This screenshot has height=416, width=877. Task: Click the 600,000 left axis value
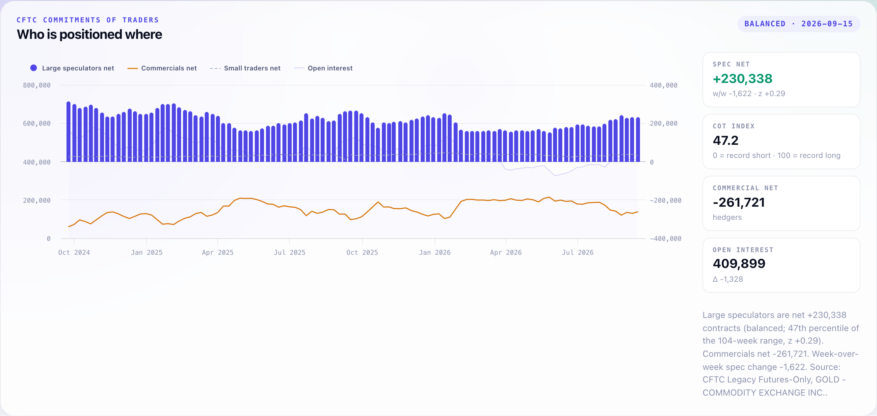click(37, 123)
